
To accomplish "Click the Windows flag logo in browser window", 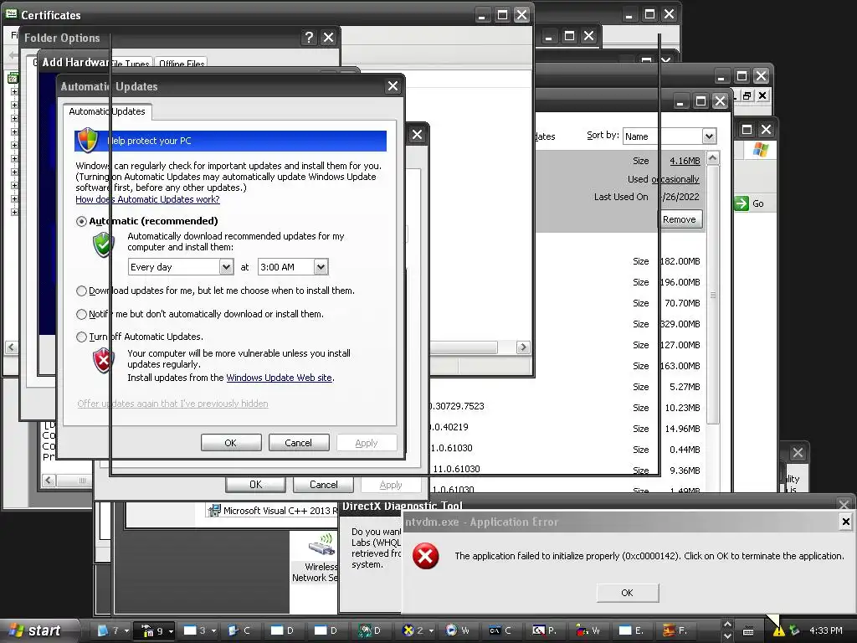I will click(760, 150).
